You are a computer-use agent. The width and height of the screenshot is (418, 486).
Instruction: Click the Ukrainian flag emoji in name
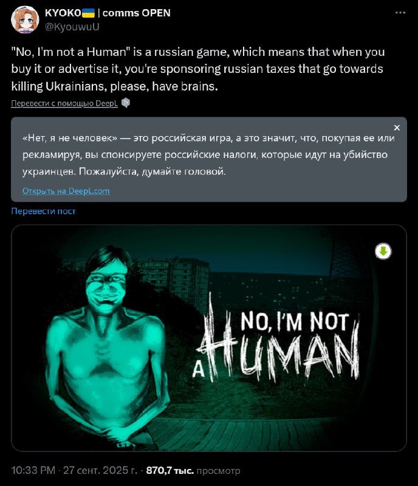(88, 13)
